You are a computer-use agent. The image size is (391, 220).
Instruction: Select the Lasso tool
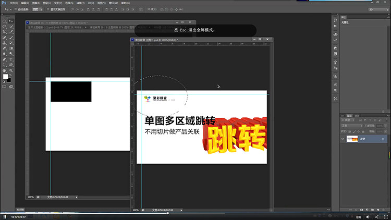click(4, 27)
